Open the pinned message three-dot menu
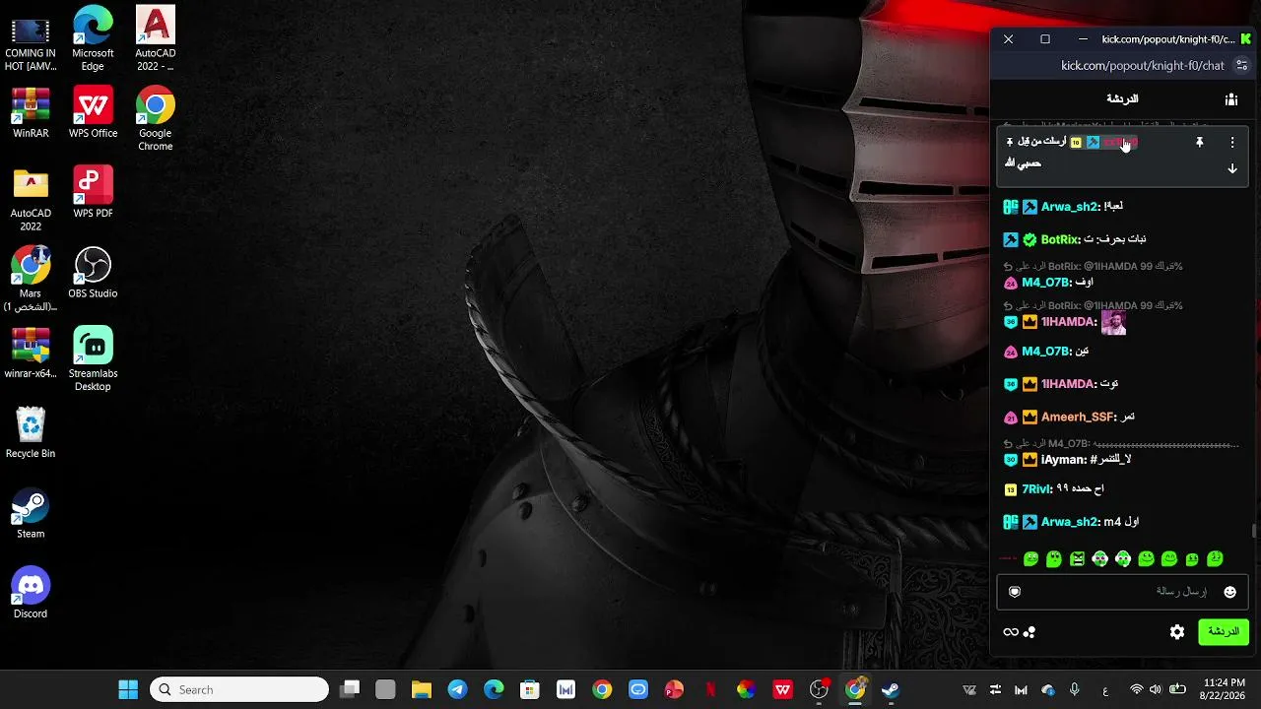Viewport: 1261px width, 709px height. tap(1232, 143)
